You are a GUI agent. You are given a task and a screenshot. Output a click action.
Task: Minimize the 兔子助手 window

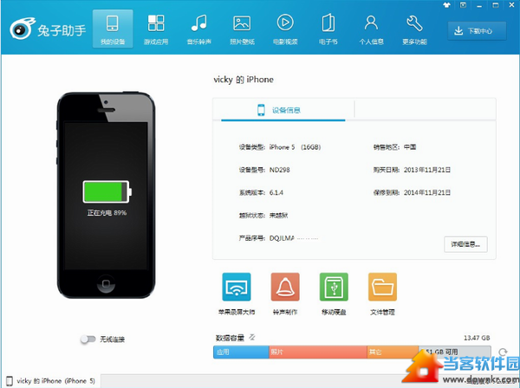tap(479, 5)
